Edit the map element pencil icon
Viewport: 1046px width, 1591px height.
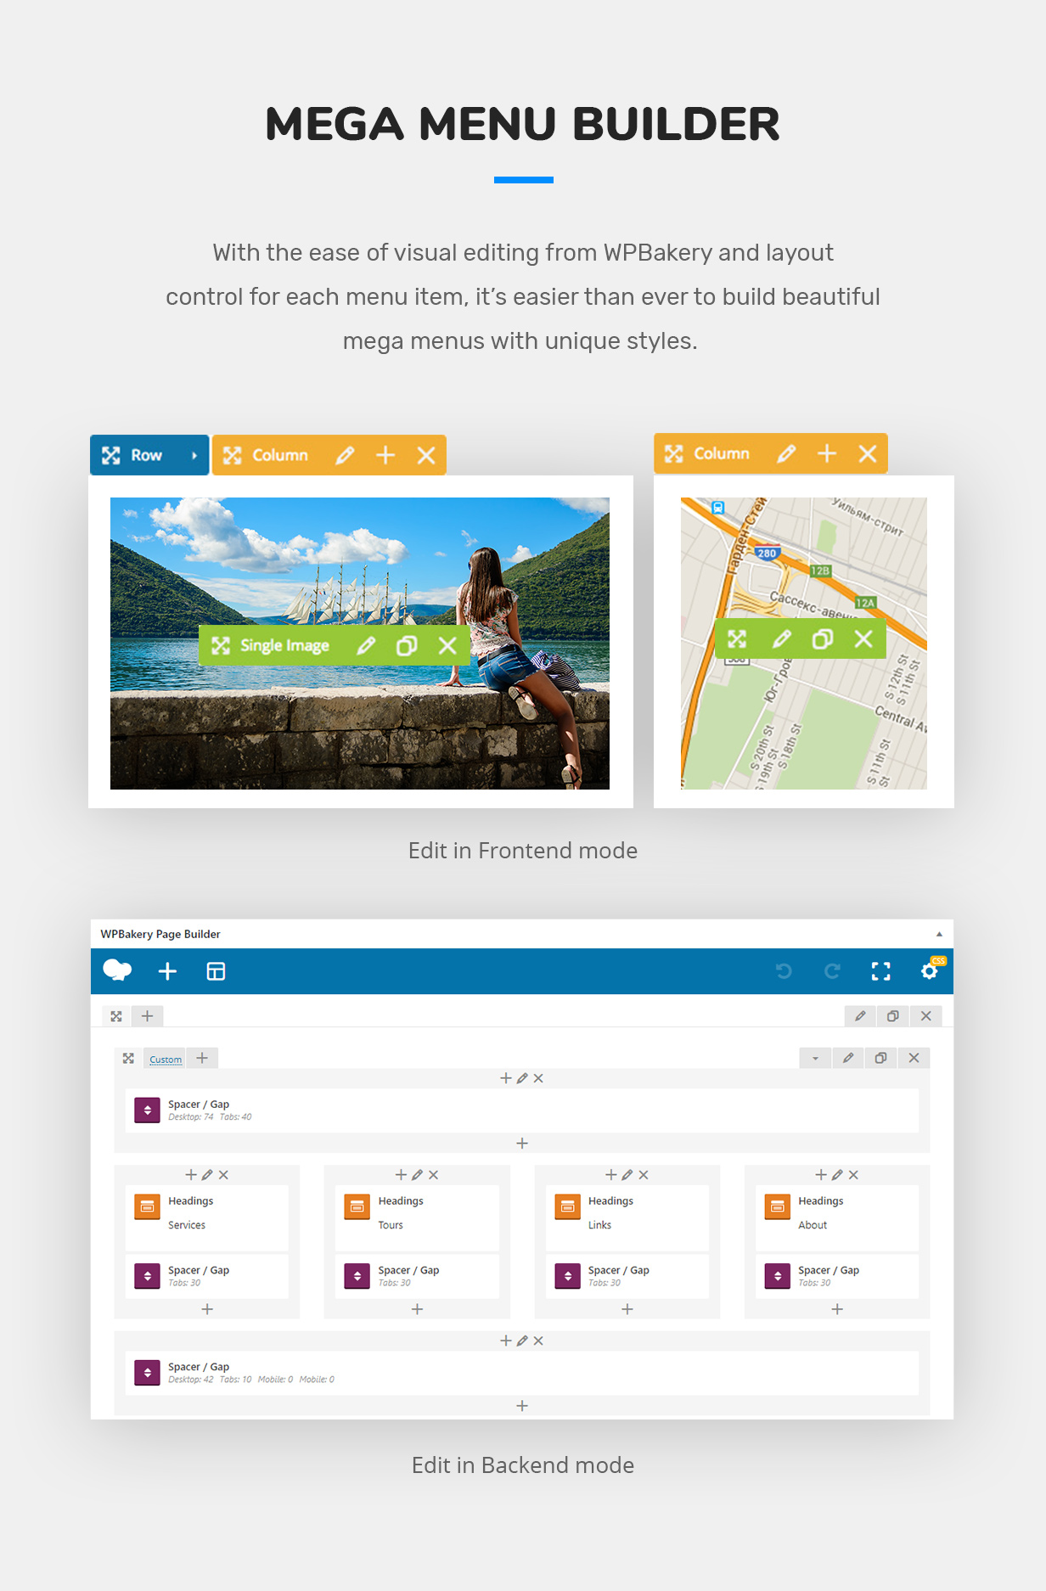[x=782, y=639]
